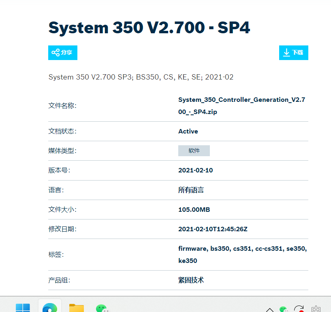
Task: Click the WeChat system tray icon
Action: pyautogui.click(x=284, y=309)
